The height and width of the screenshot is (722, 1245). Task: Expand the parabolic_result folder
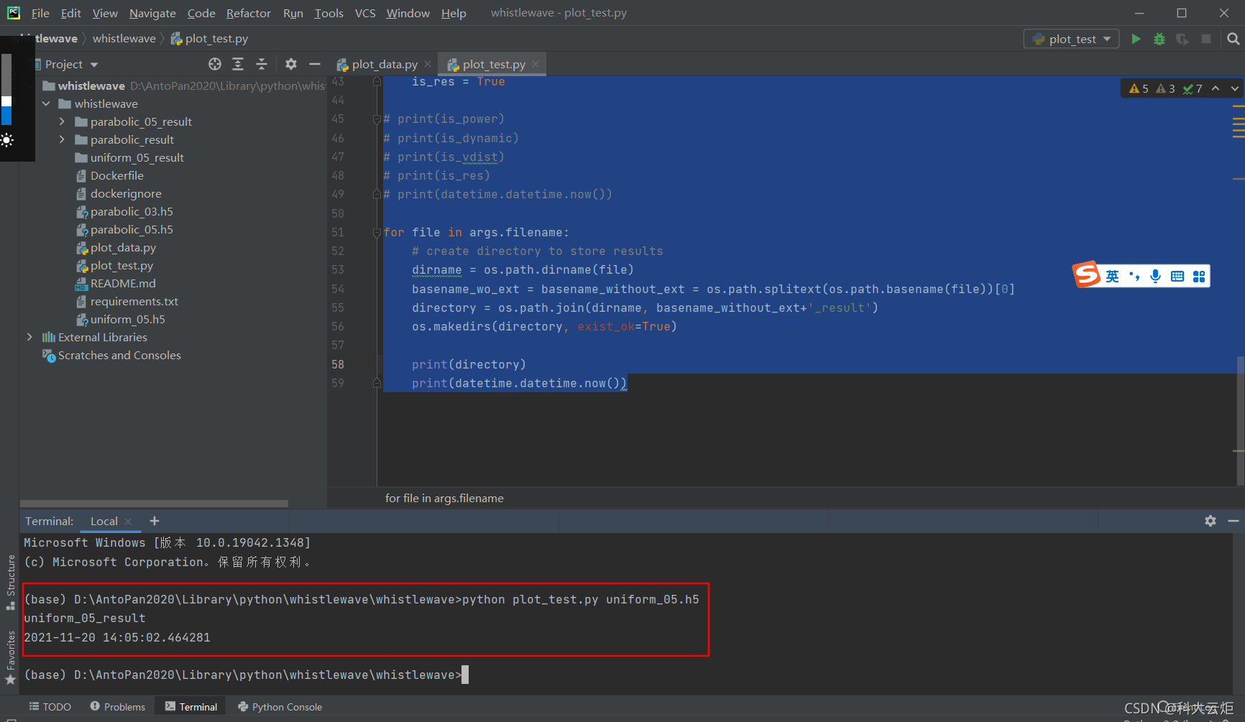coord(62,139)
